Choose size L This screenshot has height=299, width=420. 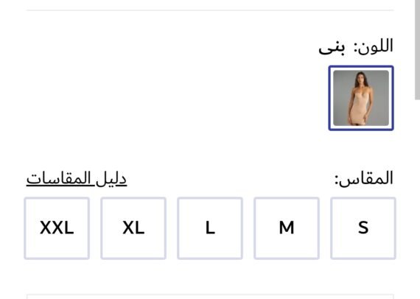click(210, 228)
